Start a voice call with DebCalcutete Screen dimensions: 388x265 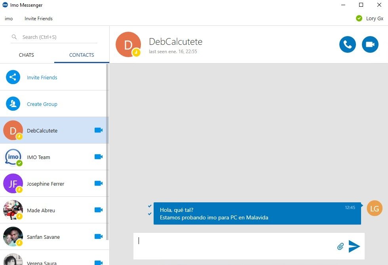coord(348,44)
